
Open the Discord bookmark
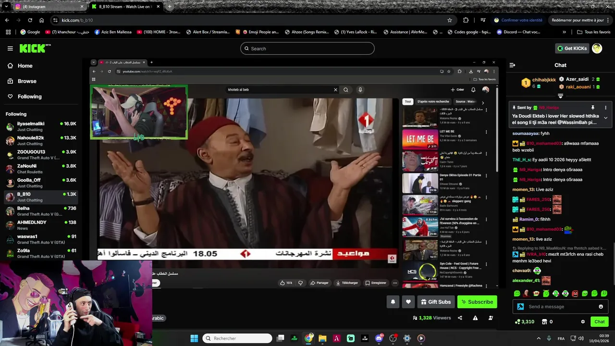(x=518, y=32)
